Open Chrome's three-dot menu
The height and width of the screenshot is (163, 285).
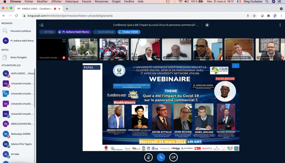281,16
